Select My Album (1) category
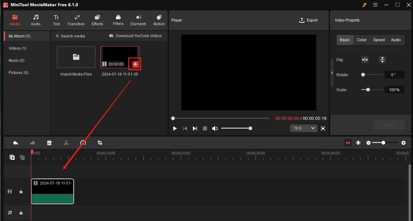413x221 pixels. click(27, 36)
